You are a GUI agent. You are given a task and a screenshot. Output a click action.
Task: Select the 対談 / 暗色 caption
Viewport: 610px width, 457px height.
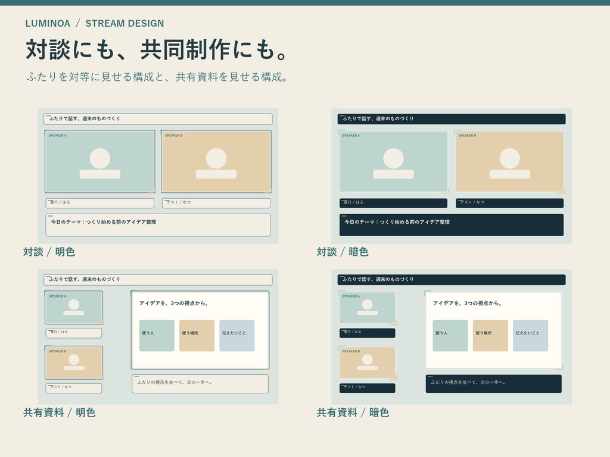click(343, 252)
